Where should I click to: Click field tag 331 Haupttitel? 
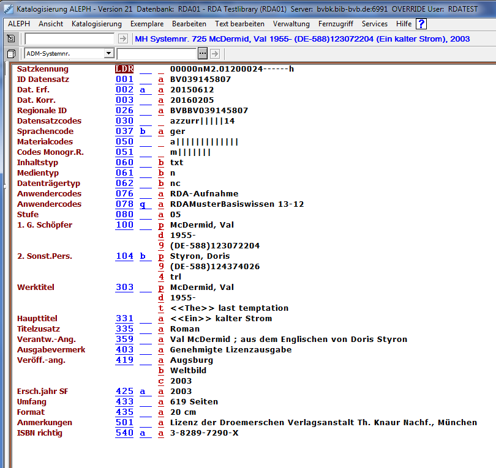124,319
